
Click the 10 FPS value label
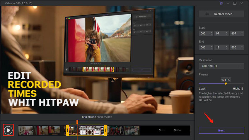(226, 80)
